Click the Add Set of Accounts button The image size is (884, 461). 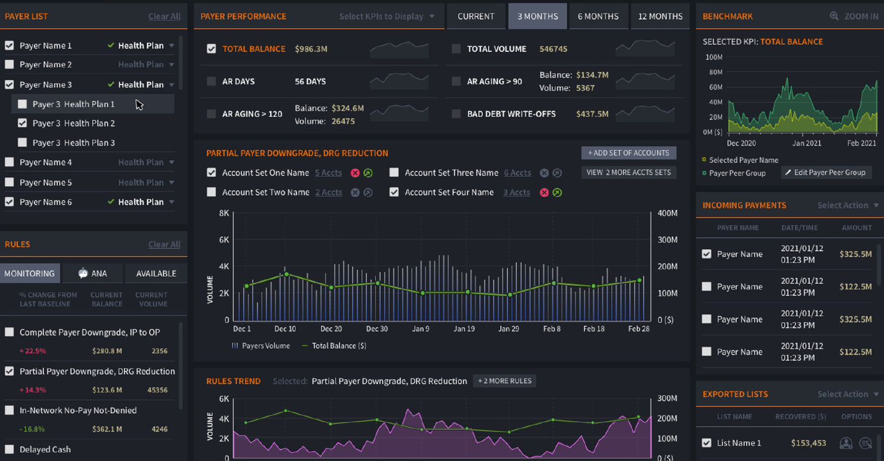[629, 153]
